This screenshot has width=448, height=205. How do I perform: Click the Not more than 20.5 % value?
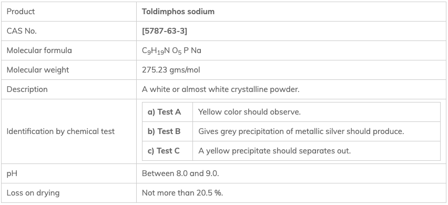(x=182, y=193)
